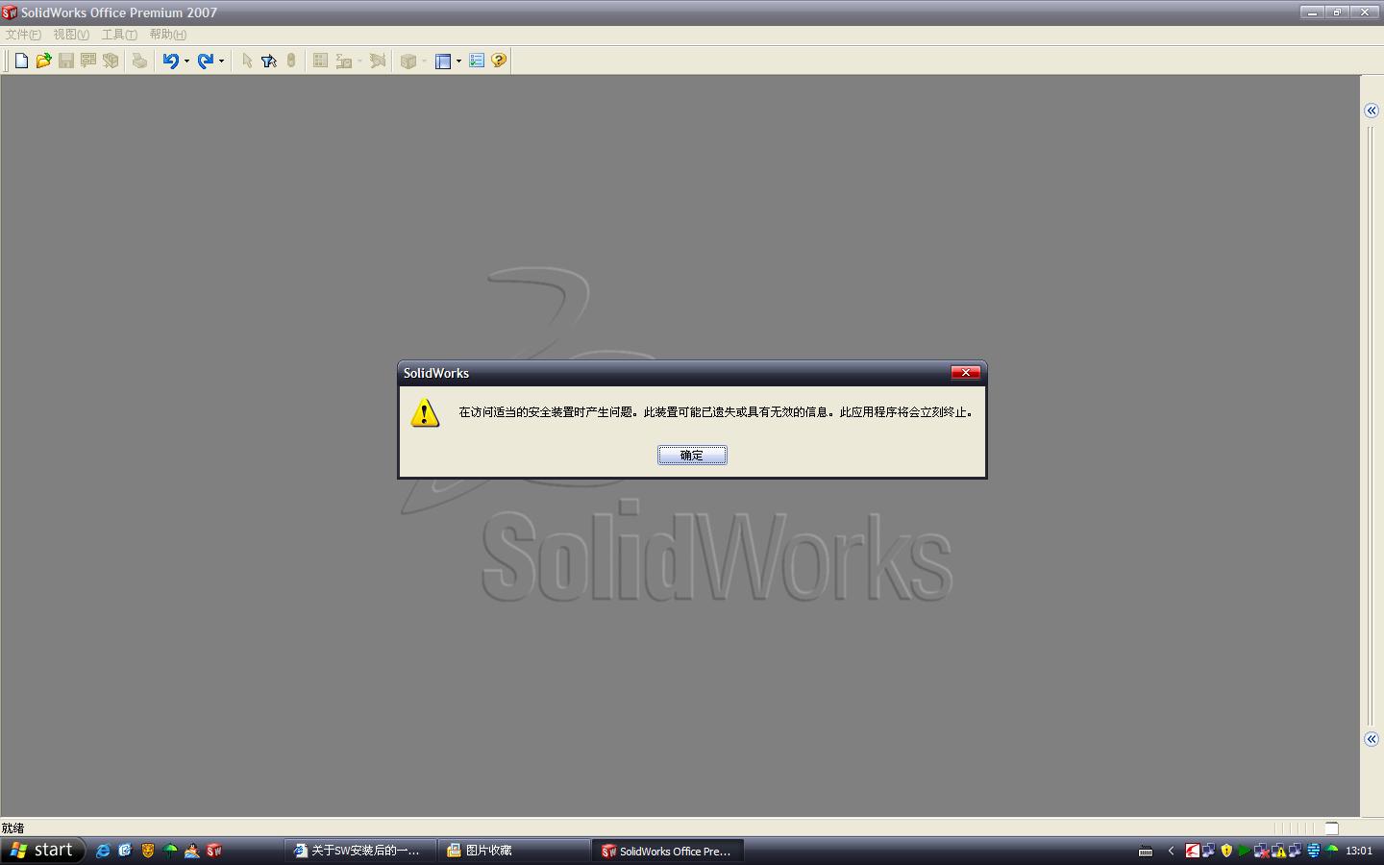
Task: Click the network icon with the red X
Action: [1261, 851]
